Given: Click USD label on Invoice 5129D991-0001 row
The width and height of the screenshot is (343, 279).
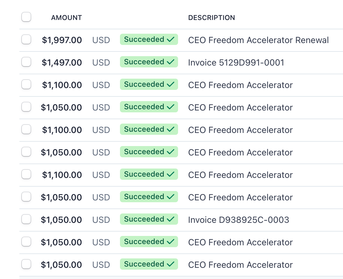Looking at the screenshot, I should 101,63.
